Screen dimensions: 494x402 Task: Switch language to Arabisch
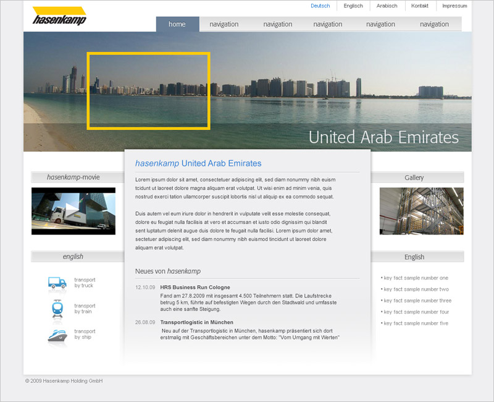click(x=387, y=6)
